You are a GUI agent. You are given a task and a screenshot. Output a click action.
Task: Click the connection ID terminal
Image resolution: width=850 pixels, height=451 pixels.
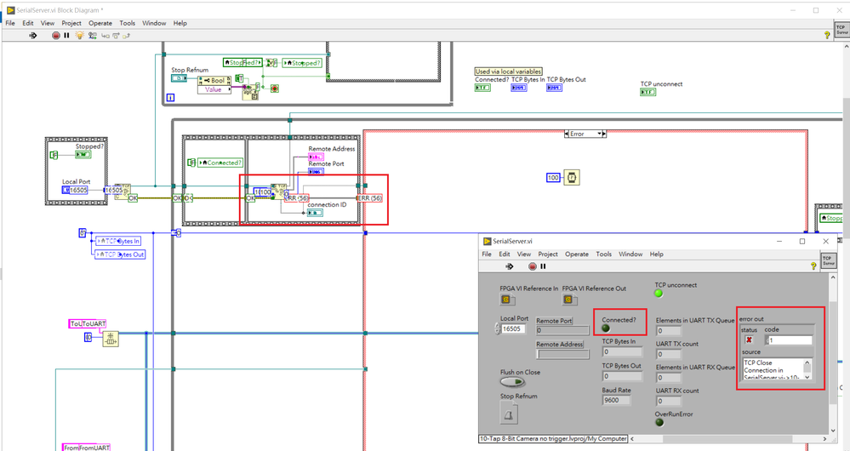[315, 213]
